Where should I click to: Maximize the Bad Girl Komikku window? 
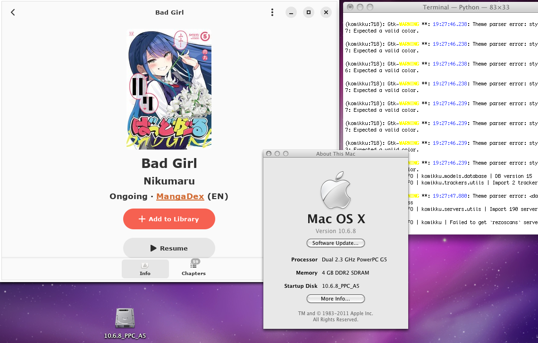pyautogui.click(x=309, y=12)
